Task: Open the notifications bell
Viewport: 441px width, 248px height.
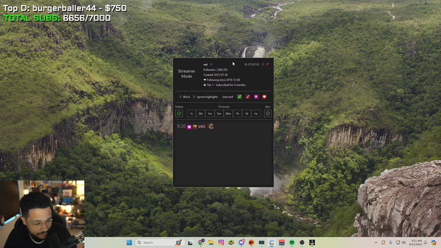Action: pos(426,242)
